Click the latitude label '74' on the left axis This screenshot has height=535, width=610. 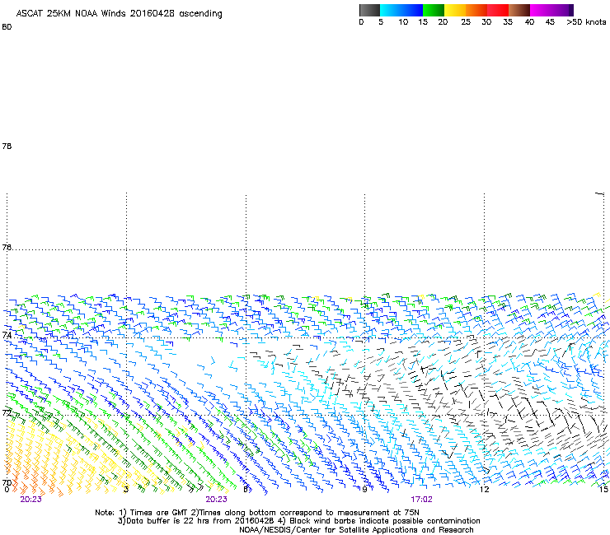7,334
